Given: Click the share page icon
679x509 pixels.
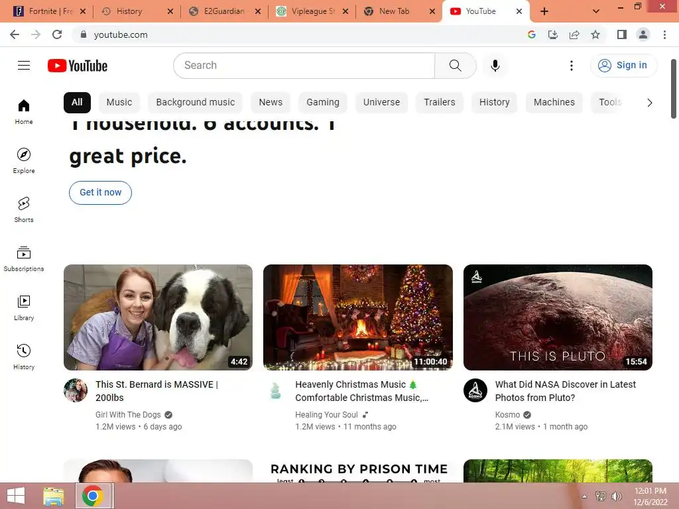Looking at the screenshot, I should point(574,34).
